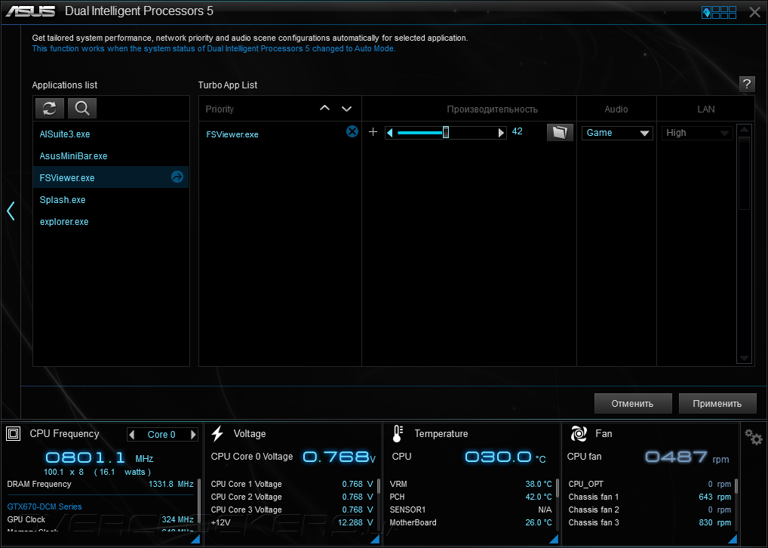Click the Применить button
The height and width of the screenshot is (548, 768).
pyautogui.click(x=717, y=403)
